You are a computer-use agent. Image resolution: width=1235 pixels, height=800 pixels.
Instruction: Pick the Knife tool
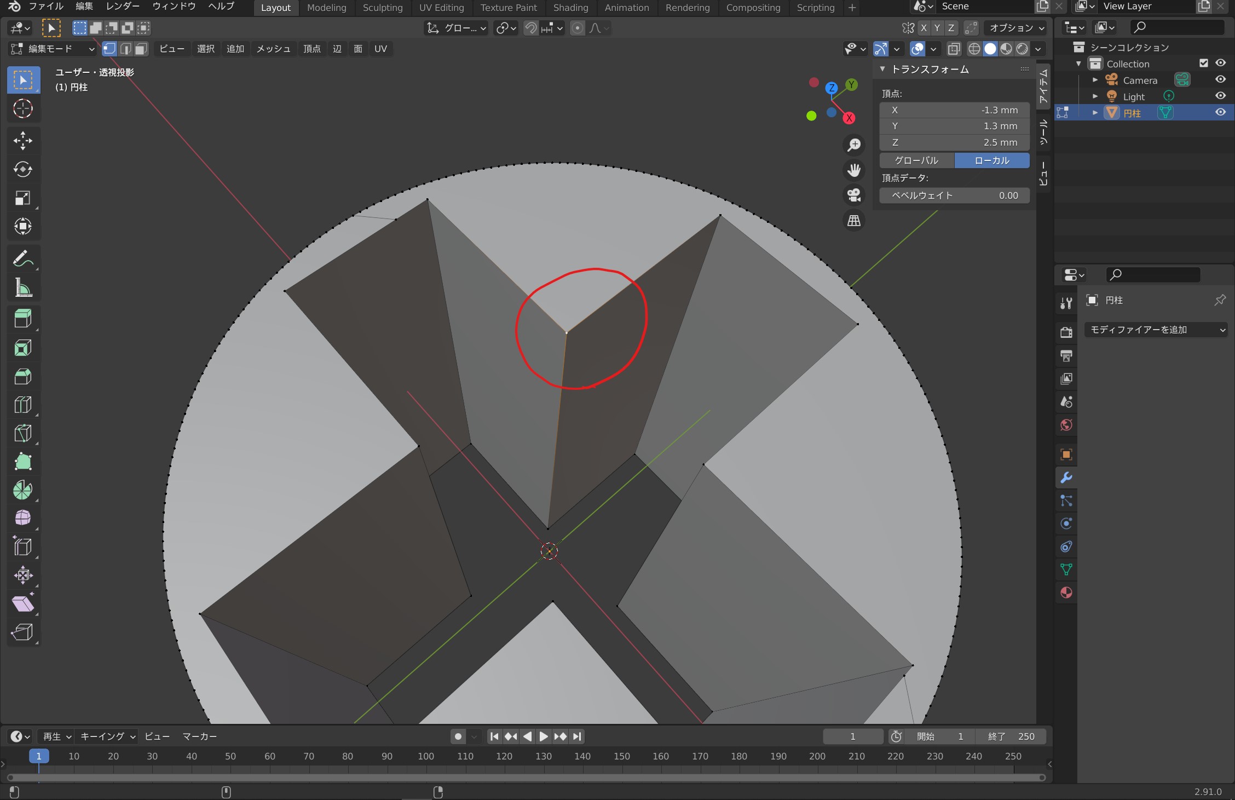tap(23, 433)
